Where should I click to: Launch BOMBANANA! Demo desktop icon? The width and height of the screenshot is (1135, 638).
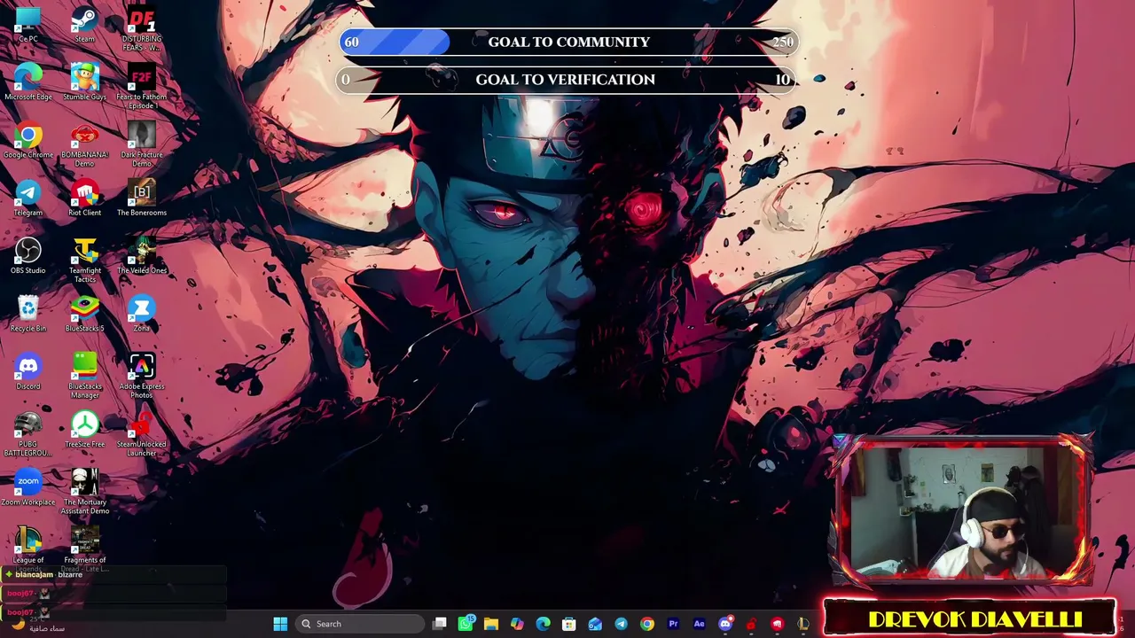(x=84, y=145)
